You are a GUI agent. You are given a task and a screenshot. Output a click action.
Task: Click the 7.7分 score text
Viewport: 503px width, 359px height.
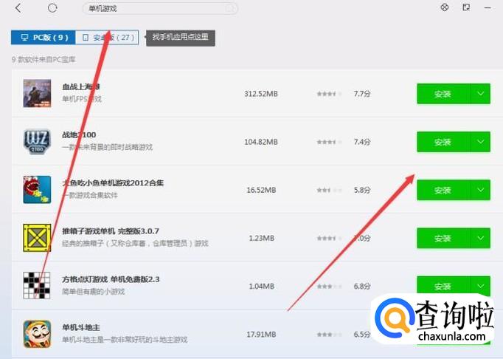(x=362, y=94)
